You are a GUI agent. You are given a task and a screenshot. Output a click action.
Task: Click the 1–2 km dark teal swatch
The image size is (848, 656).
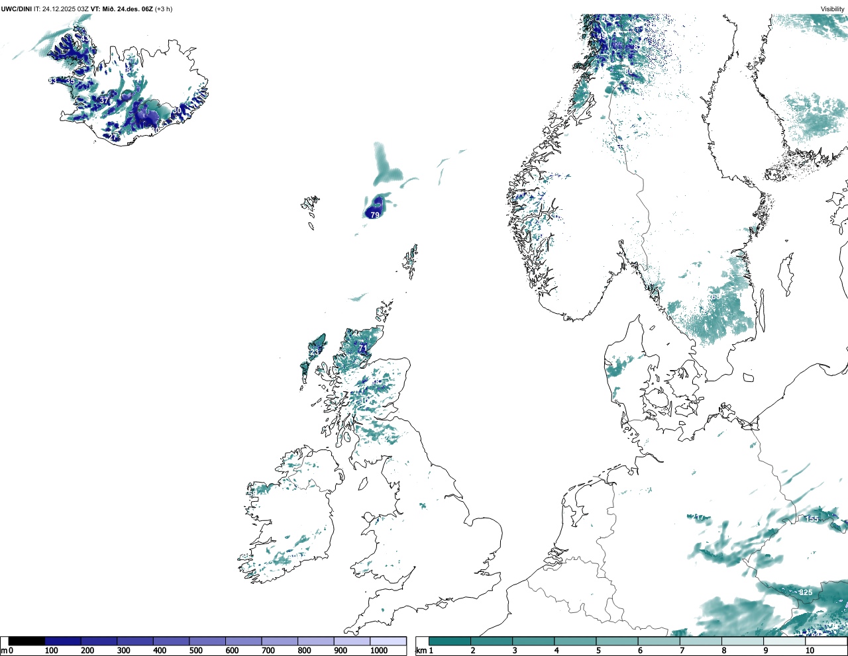tap(450, 641)
